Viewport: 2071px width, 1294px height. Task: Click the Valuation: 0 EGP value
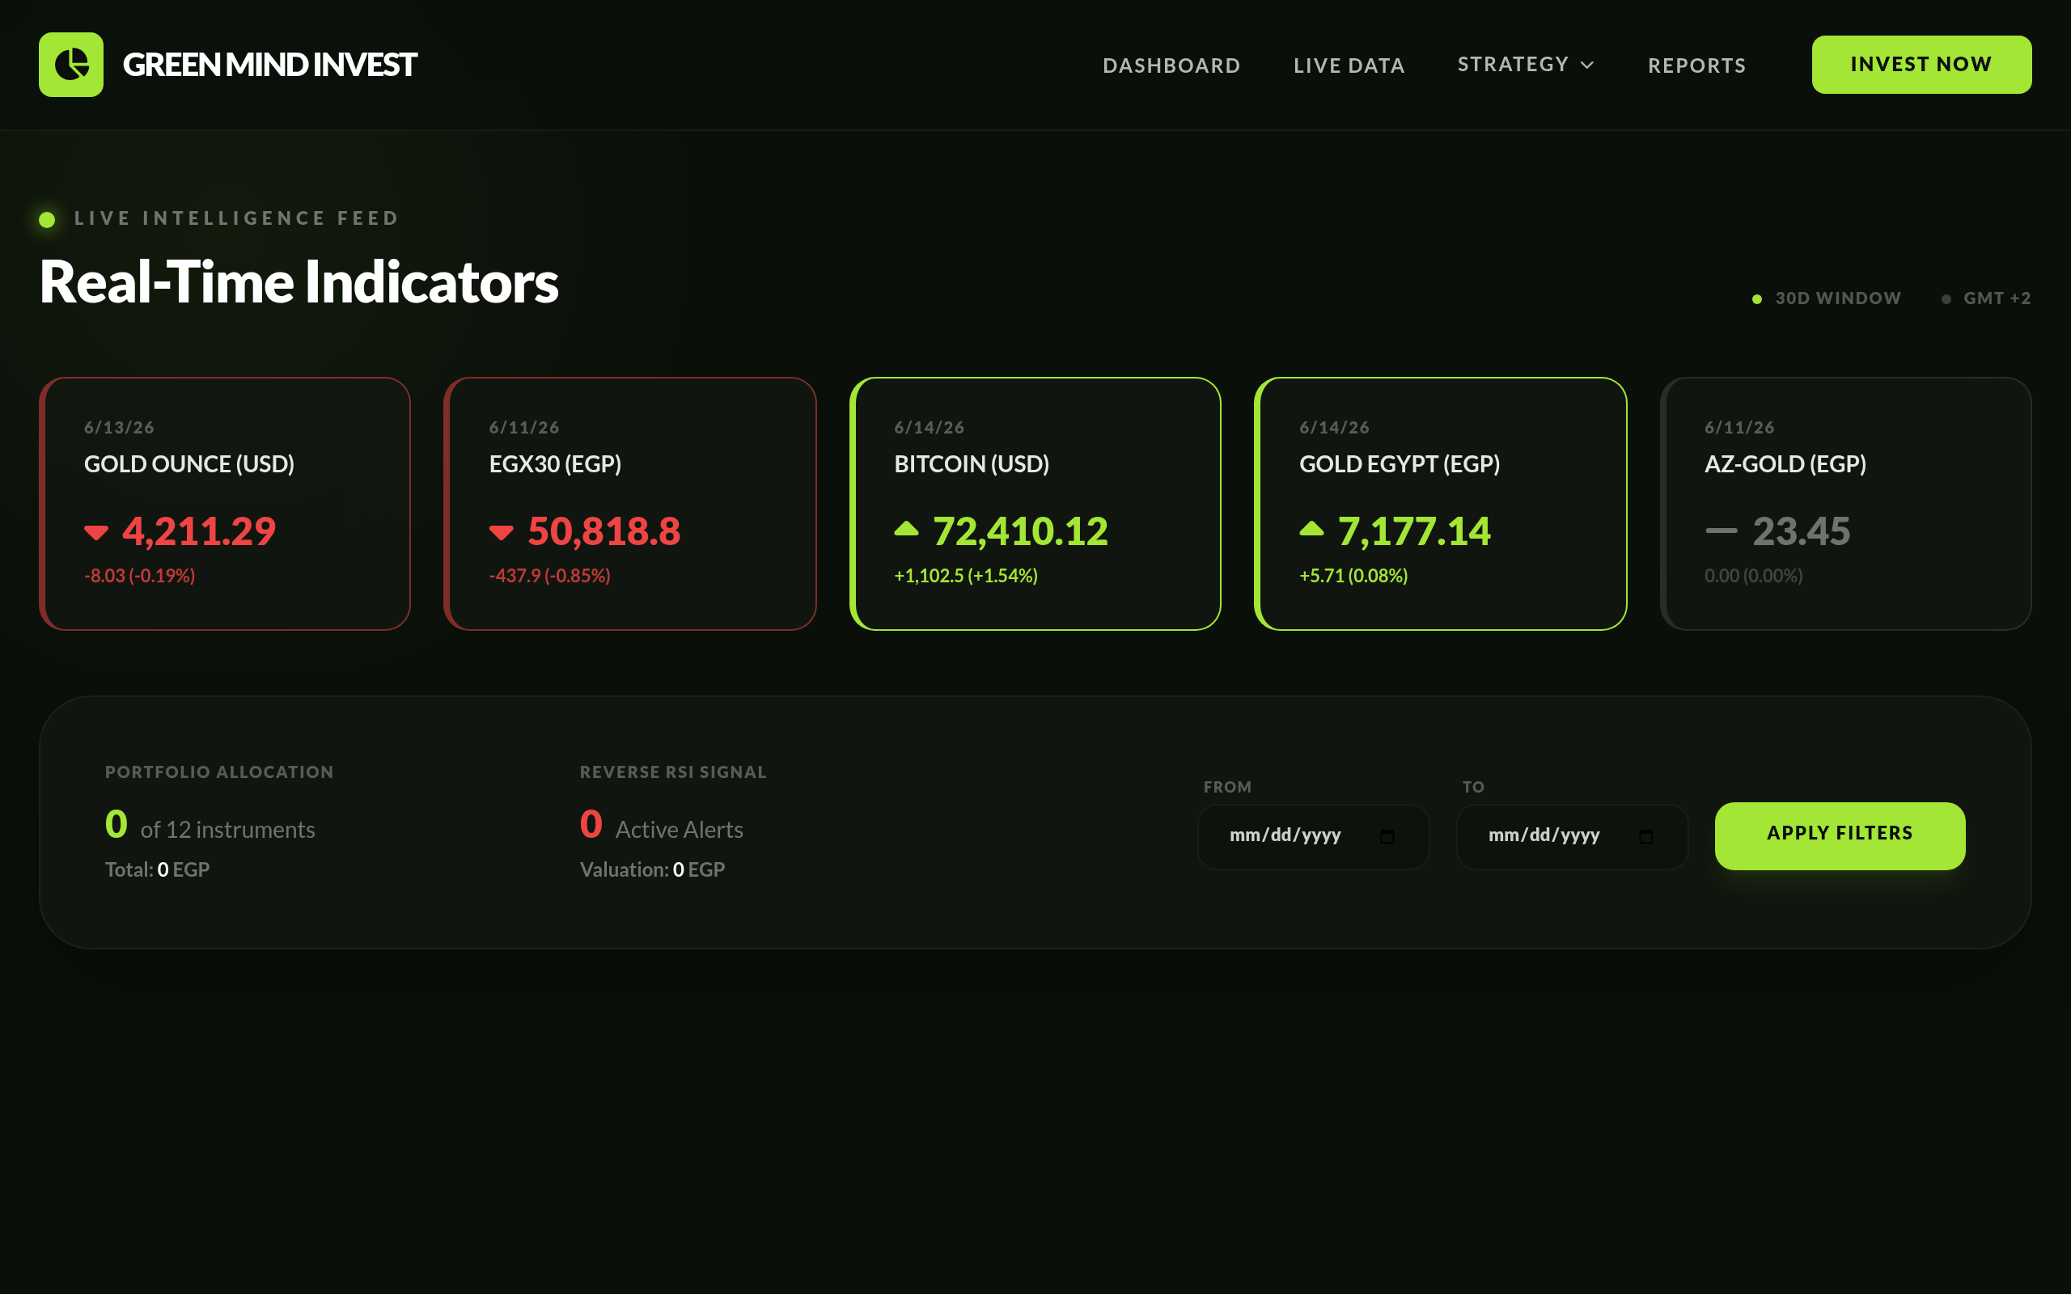(652, 869)
